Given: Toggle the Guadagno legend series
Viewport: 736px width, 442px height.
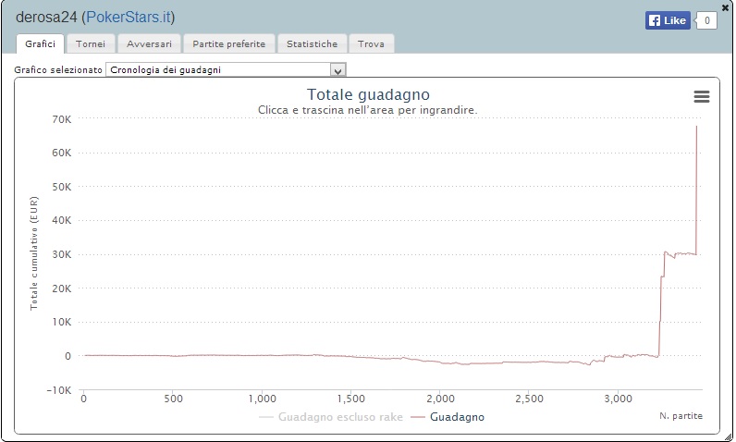Looking at the screenshot, I should coord(448,417).
